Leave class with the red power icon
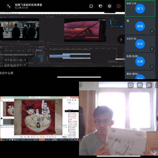The image size is (158, 158). click(118, 6)
